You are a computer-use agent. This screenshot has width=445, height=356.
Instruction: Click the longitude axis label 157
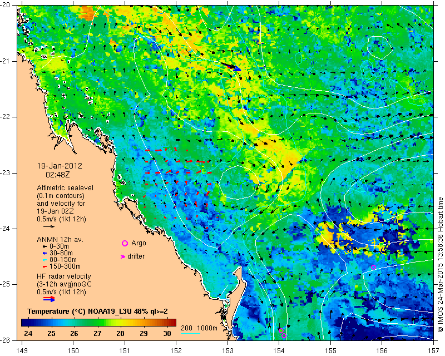click(x=433, y=351)
